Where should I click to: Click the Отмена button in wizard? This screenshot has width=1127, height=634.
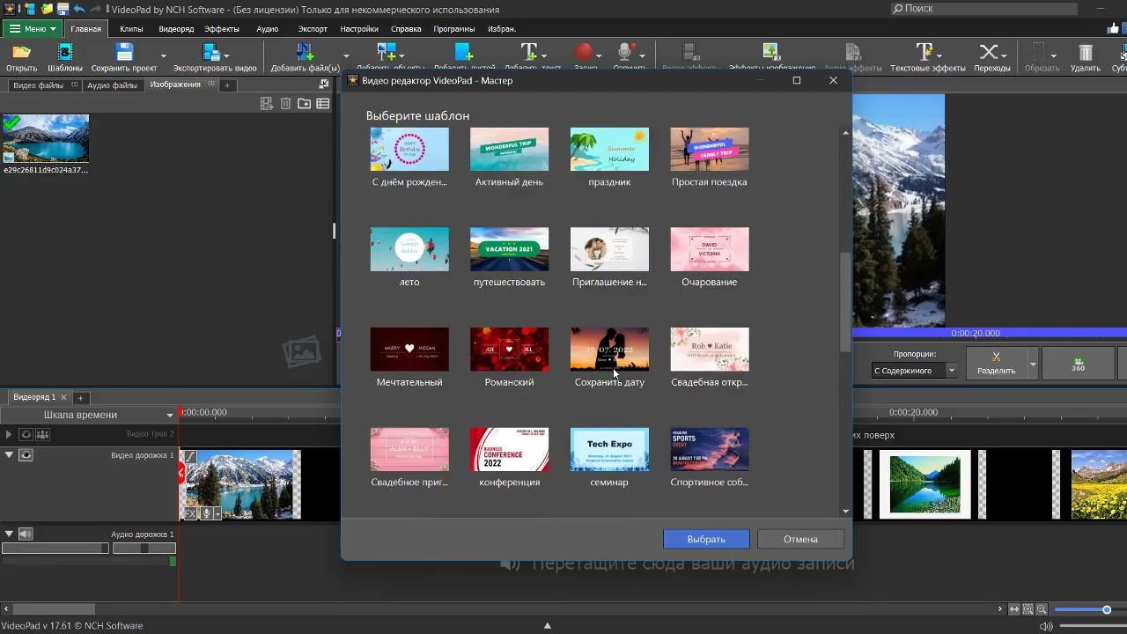(800, 539)
